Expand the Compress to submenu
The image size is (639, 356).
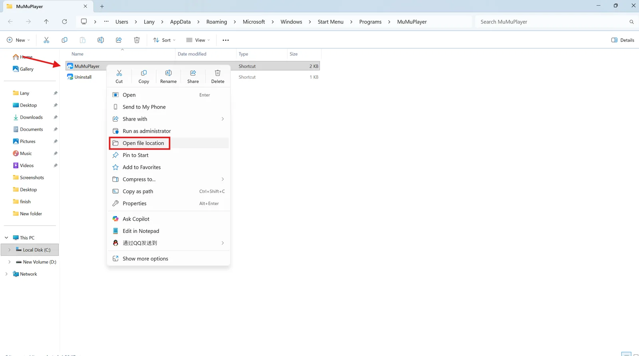223,179
